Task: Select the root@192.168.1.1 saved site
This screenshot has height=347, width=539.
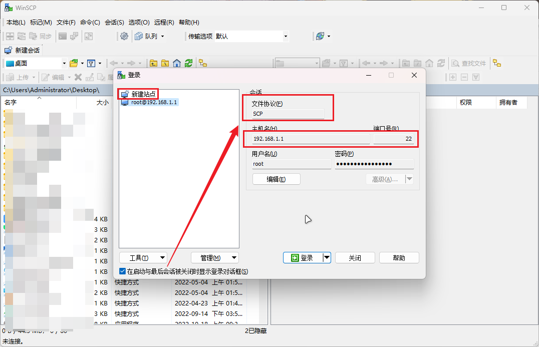Action: pos(149,102)
